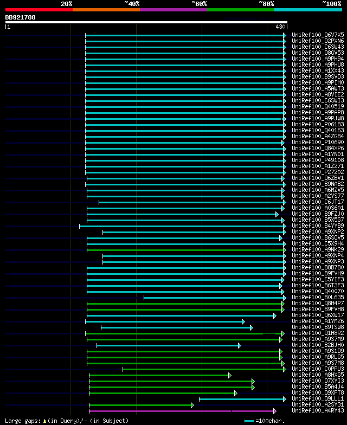347x425 pixels.
Task: Open the UniRef100_Q6V7X5 hit link
Action: click(318, 35)
